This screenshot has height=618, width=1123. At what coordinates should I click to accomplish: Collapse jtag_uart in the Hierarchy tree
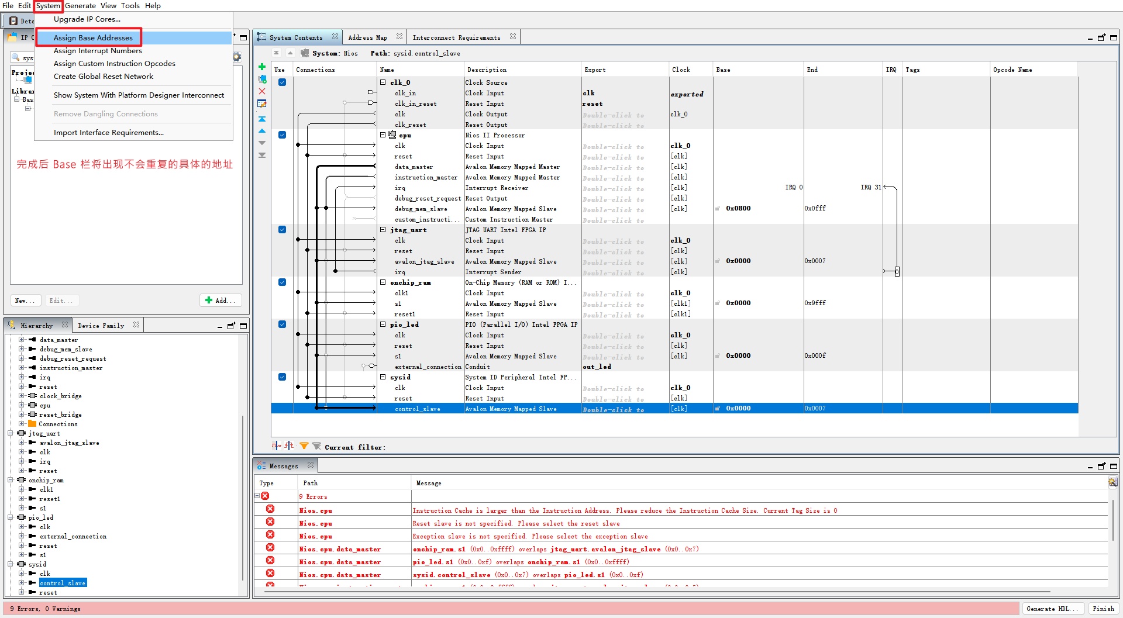point(11,433)
